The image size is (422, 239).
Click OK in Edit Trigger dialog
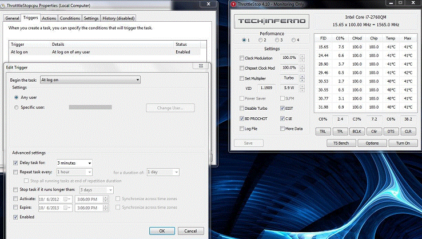(162, 231)
